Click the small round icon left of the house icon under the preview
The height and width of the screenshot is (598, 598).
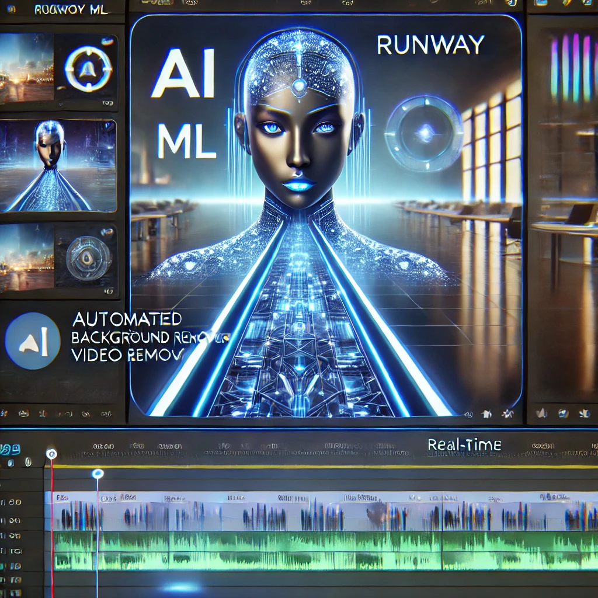pos(469,414)
